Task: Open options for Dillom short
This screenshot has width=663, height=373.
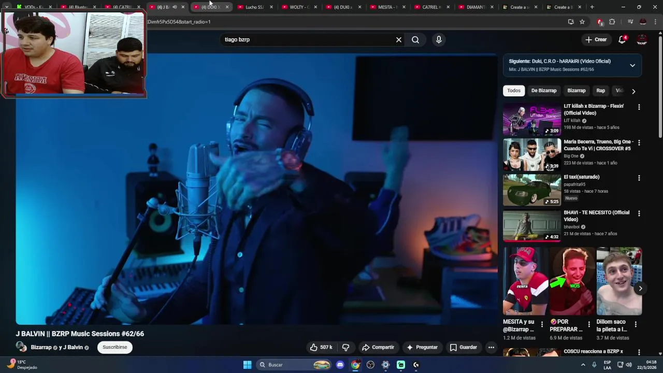Action: (636, 324)
